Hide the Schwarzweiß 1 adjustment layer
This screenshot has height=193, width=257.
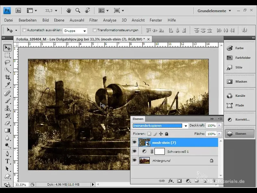(134, 151)
